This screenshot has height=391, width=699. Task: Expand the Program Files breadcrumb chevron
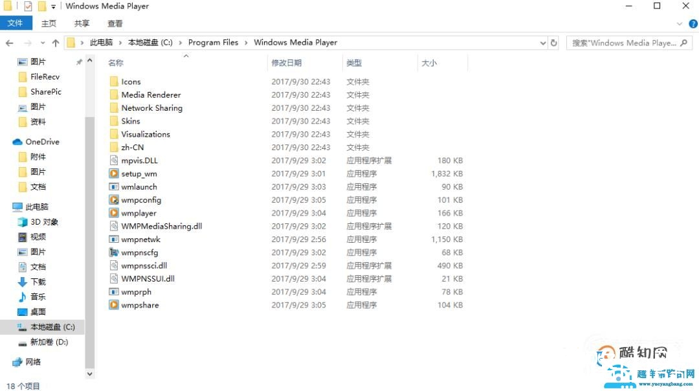point(246,43)
